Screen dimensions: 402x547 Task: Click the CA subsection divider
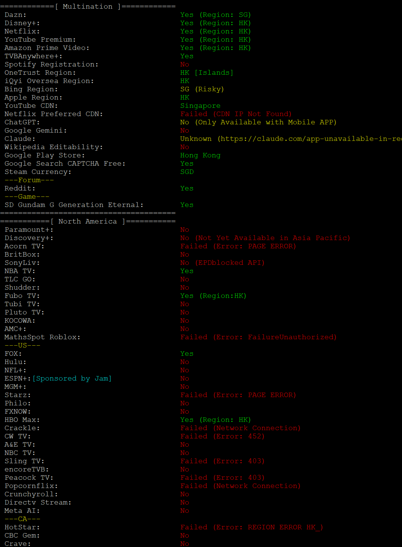23,519
